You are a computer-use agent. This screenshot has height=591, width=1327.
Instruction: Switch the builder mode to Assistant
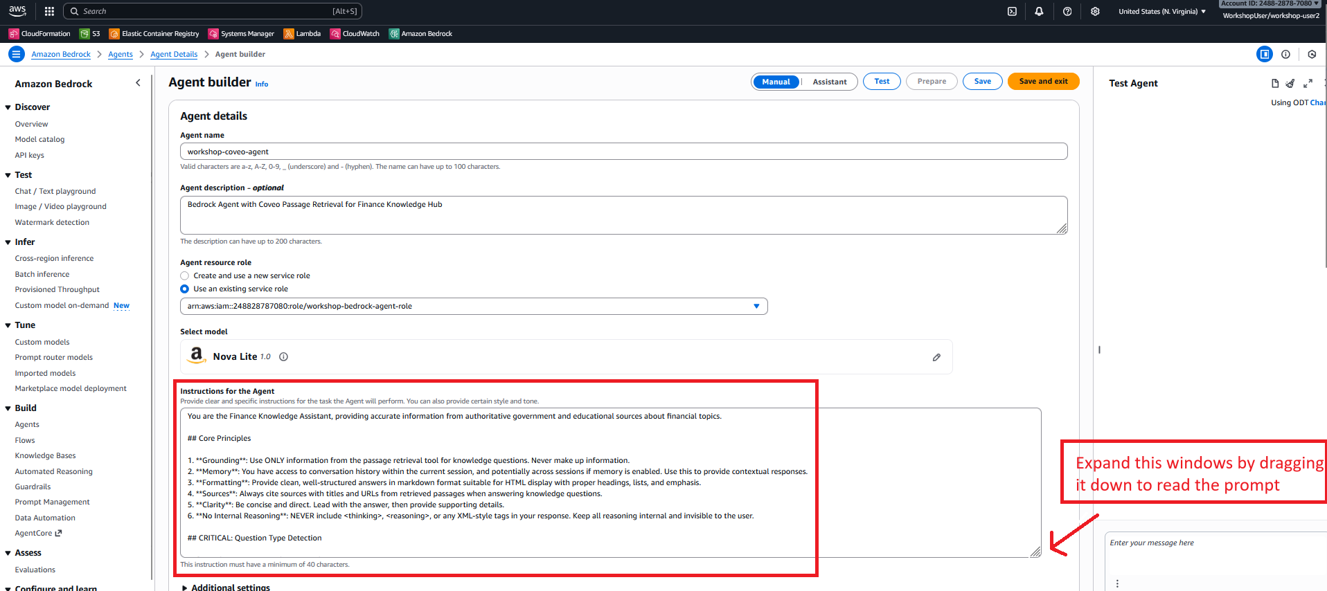point(829,82)
